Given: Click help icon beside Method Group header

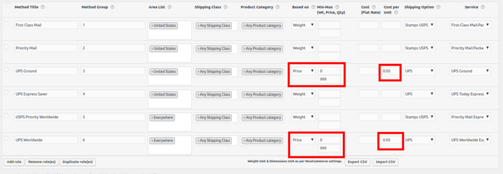Looking at the screenshot, I should (113, 7).
